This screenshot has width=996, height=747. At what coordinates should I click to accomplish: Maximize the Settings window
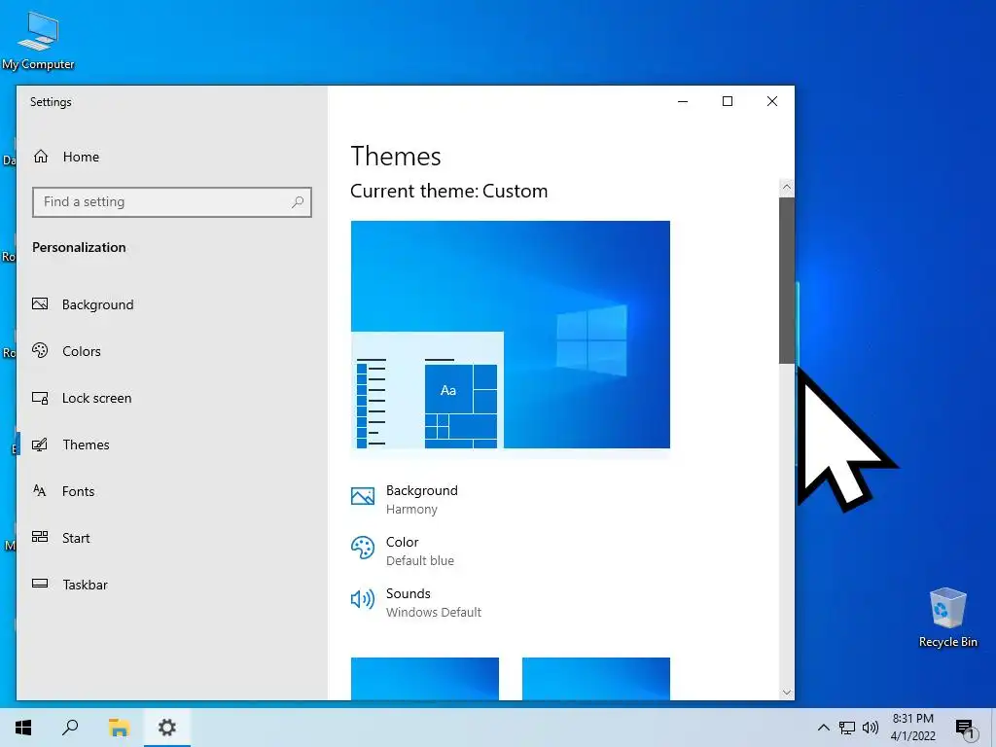coord(728,101)
